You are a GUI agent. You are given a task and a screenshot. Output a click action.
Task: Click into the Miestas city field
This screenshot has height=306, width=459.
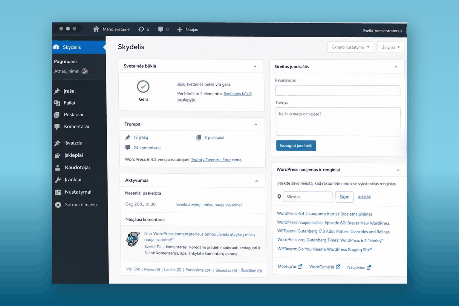click(308, 197)
